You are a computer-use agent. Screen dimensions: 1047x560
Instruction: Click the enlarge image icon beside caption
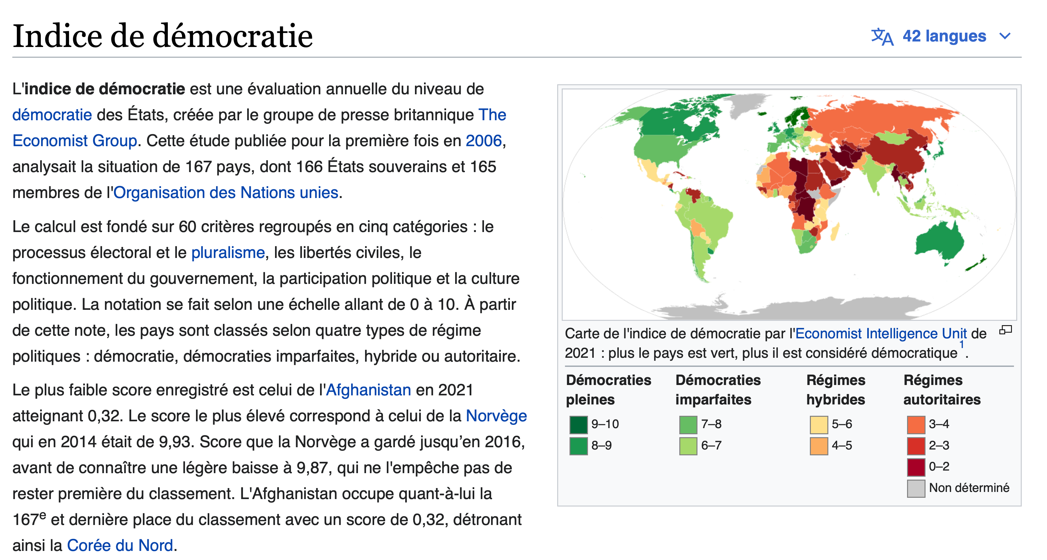point(1006,330)
